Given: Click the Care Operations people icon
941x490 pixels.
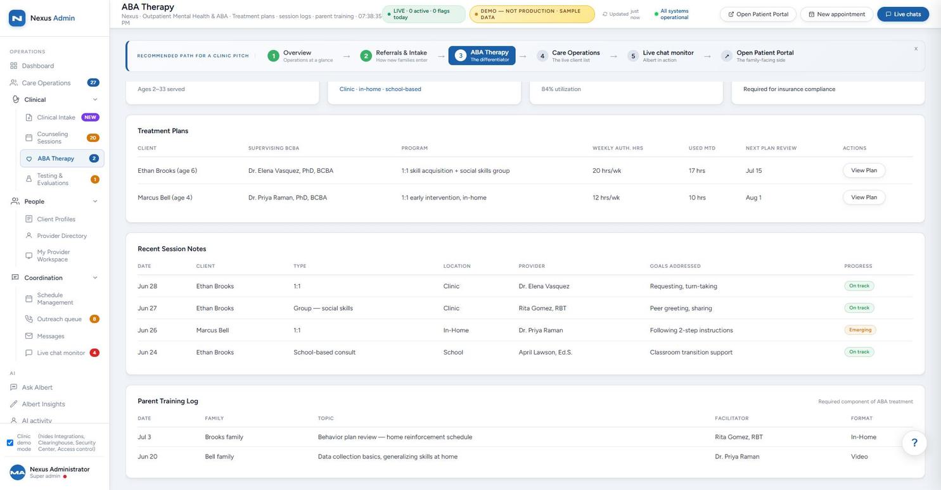Looking at the screenshot, I should [x=14, y=83].
